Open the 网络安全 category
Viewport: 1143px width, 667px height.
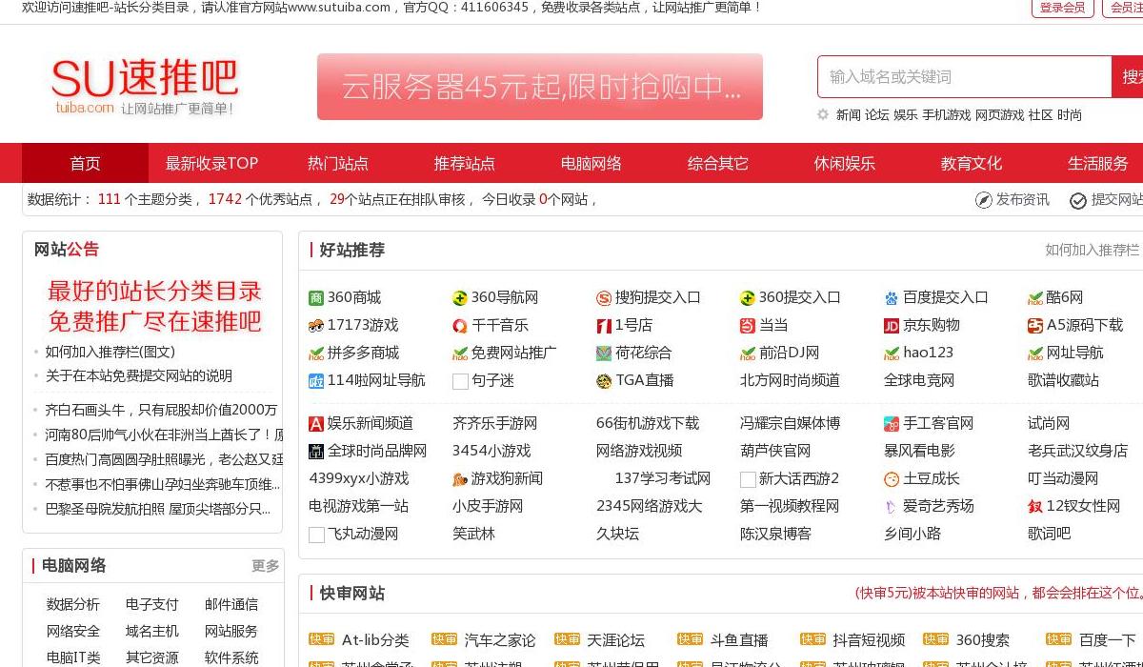pyautogui.click(x=73, y=631)
